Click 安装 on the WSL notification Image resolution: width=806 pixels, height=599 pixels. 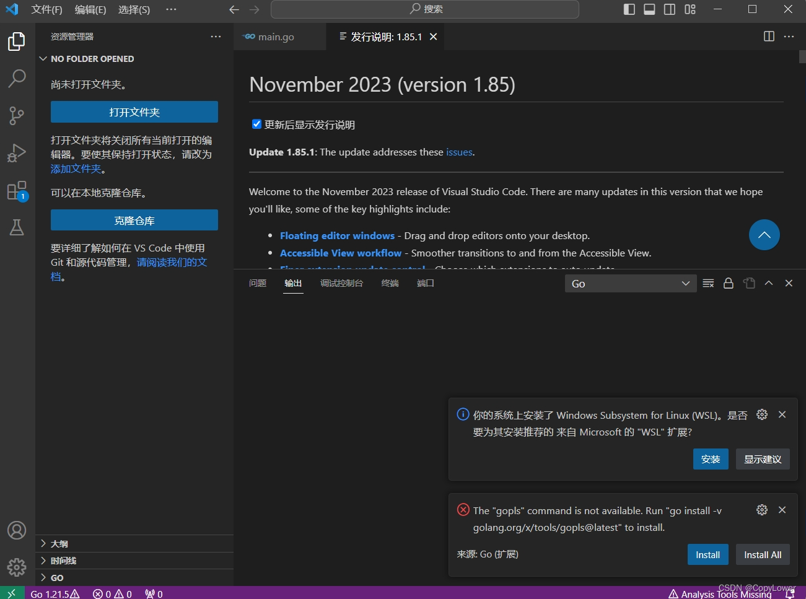click(x=711, y=459)
